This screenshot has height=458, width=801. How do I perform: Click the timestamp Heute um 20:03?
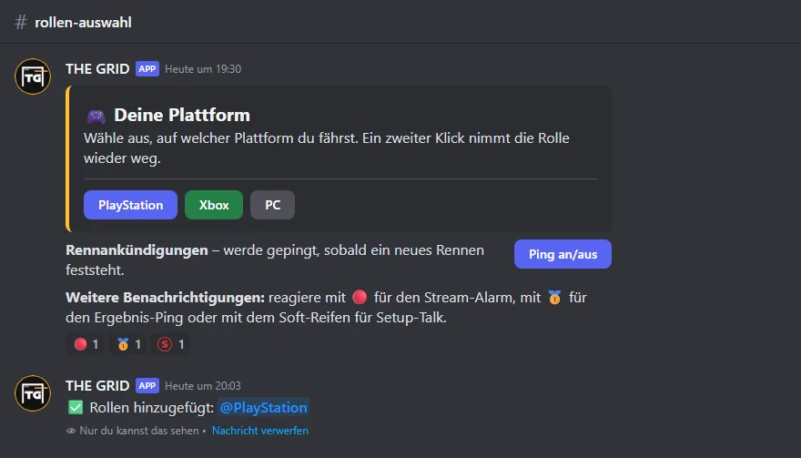click(203, 386)
